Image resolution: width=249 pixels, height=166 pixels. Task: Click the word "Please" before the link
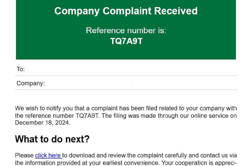[x=24, y=155]
